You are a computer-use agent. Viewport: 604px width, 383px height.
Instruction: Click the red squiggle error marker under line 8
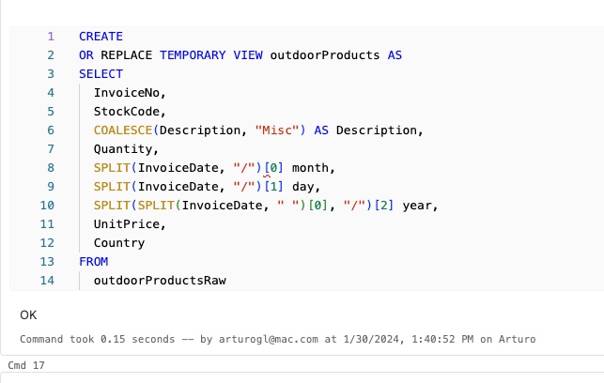pyautogui.click(x=267, y=176)
